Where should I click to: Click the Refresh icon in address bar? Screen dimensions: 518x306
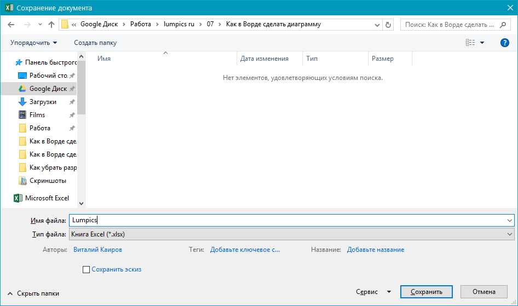(388, 25)
